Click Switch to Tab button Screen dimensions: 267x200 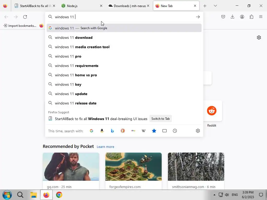(160, 119)
